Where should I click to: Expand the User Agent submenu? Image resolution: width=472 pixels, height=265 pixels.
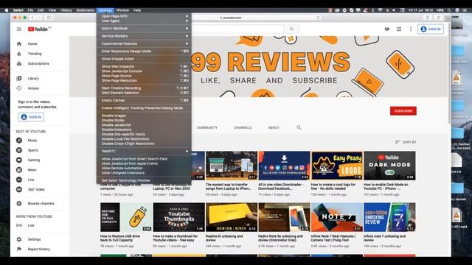click(x=144, y=21)
